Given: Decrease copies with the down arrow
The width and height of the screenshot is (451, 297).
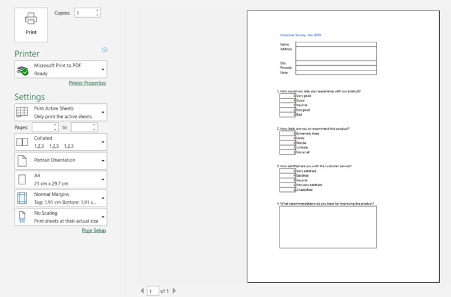Looking at the screenshot, I should 97,15.
